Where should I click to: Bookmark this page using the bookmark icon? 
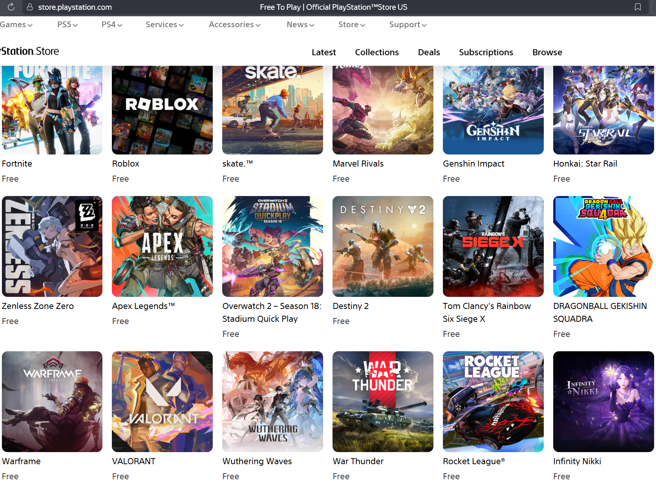click(638, 7)
